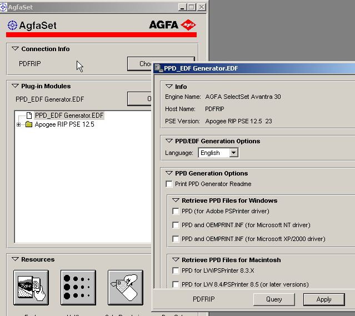Collapse PPD Generation Options section
The width and height of the screenshot is (355, 316).
(169, 173)
